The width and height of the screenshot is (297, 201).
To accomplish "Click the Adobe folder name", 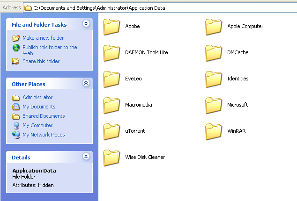I will tap(133, 26).
